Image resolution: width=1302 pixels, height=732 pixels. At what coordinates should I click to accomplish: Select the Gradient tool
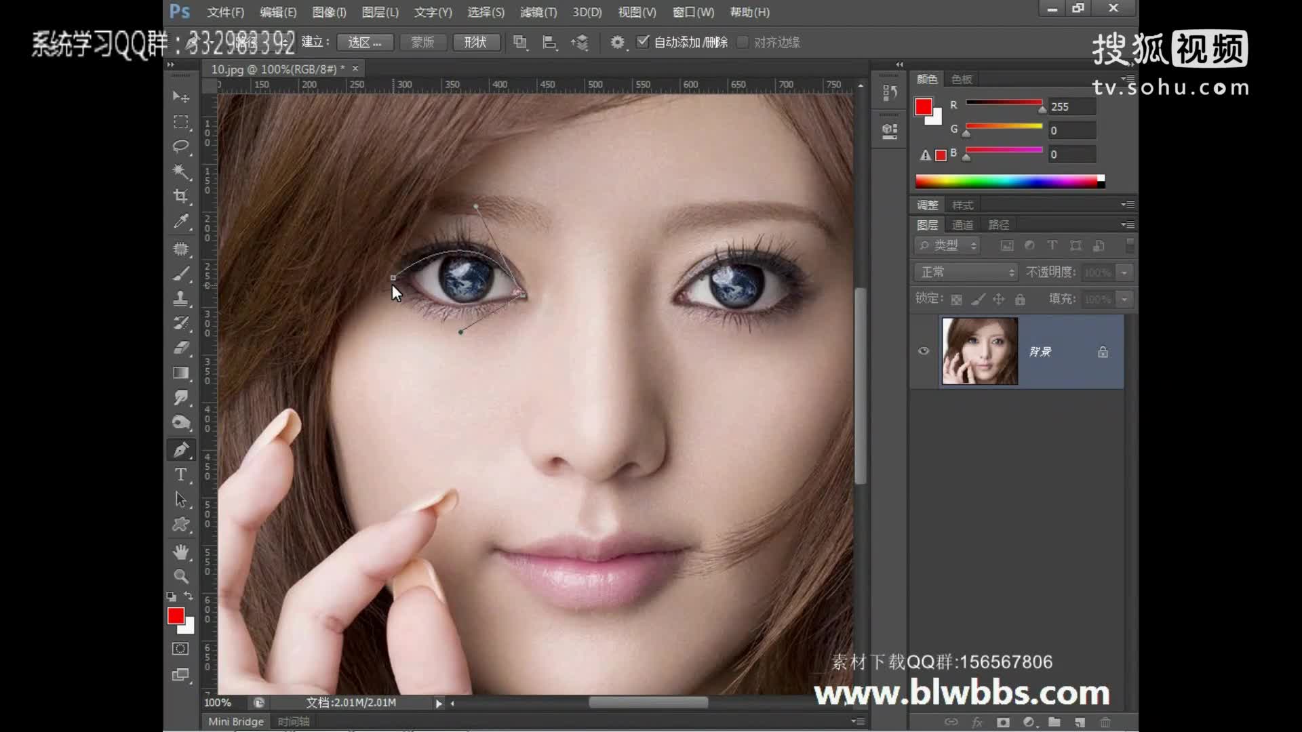(x=180, y=373)
